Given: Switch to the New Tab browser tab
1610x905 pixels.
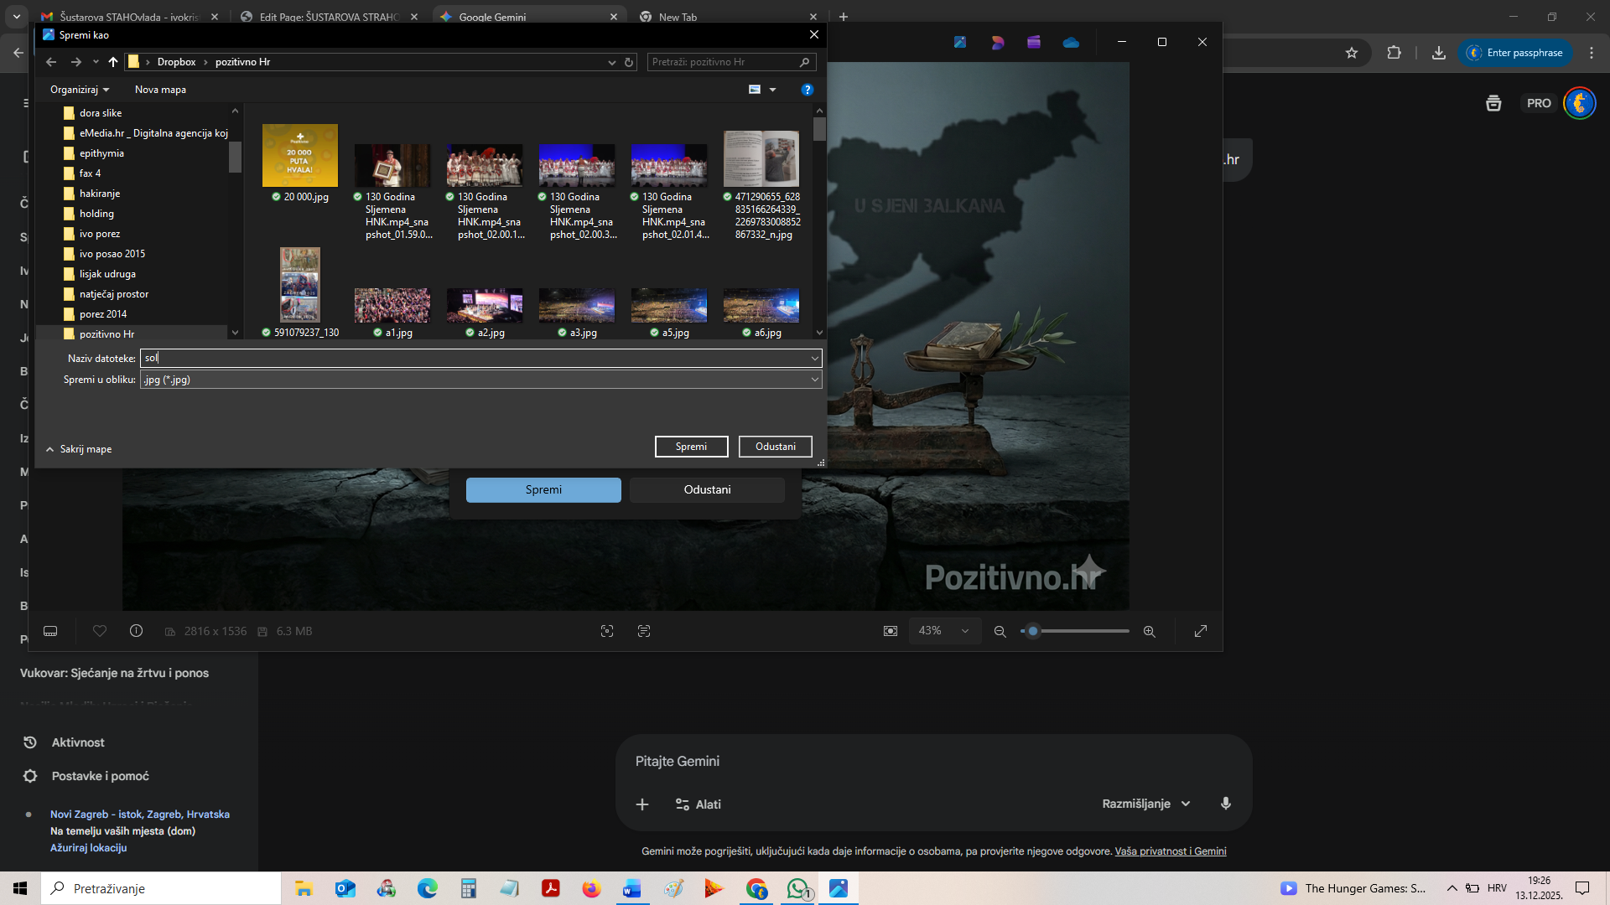Looking at the screenshot, I should point(678,17).
